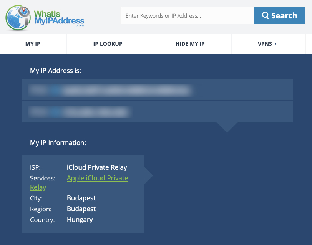Click the Services label in info box
The image size is (312, 245).
click(x=43, y=178)
